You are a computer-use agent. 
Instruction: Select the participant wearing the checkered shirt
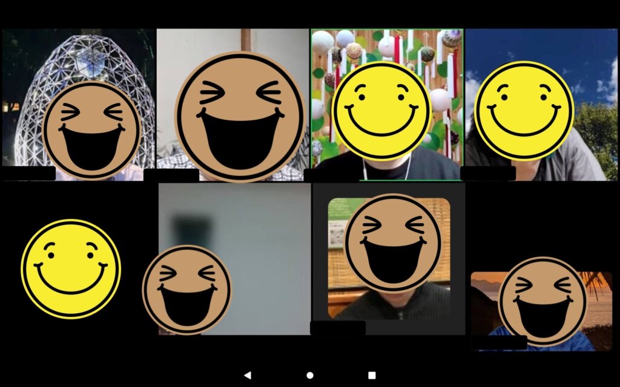pyautogui.click(x=233, y=105)
